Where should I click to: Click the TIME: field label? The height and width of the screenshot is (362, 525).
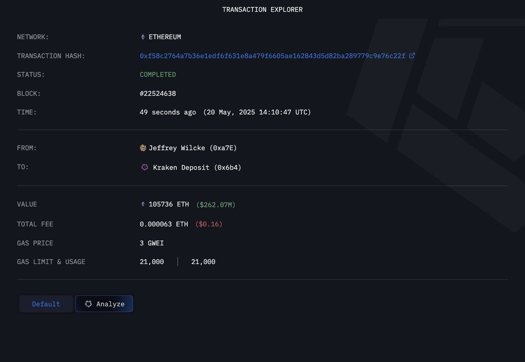click(27, 112)
